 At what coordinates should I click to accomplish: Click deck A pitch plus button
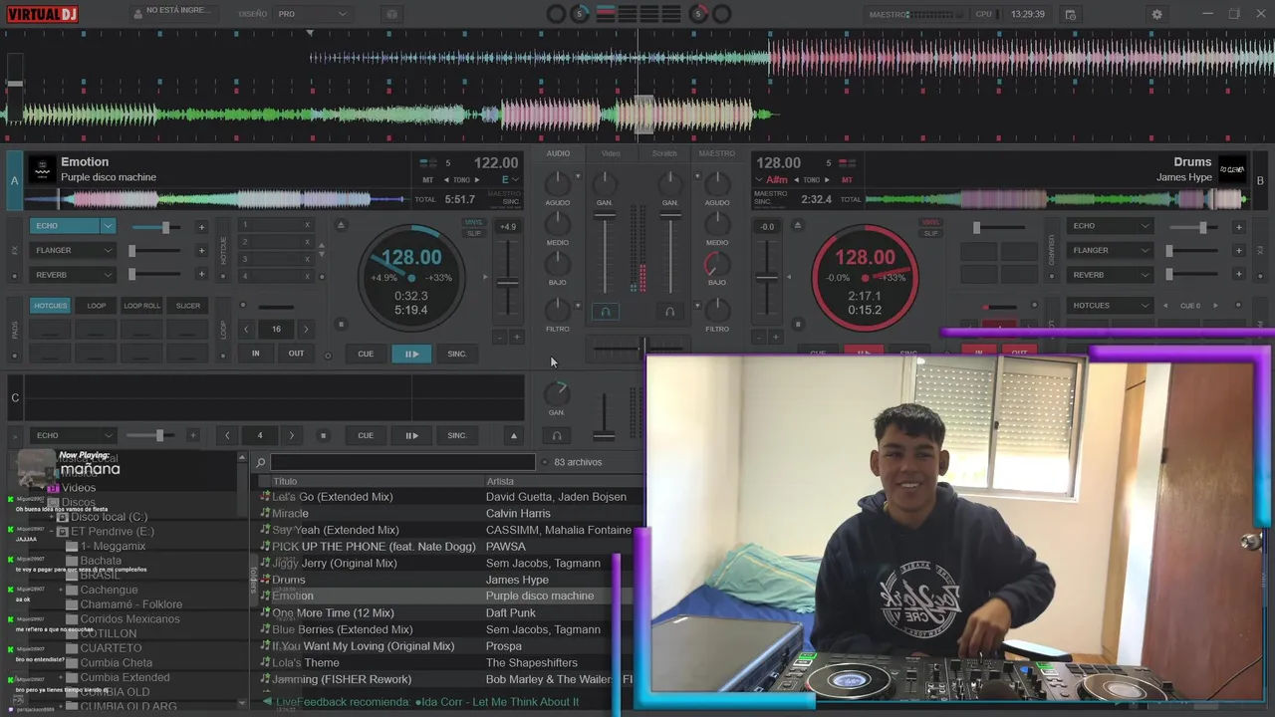click(516, 338)
